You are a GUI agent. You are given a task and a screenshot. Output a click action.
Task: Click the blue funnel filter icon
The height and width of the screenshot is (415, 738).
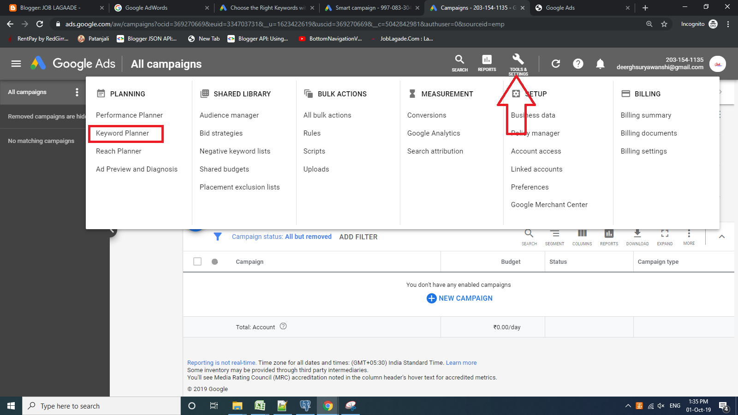tap(218, 237)
